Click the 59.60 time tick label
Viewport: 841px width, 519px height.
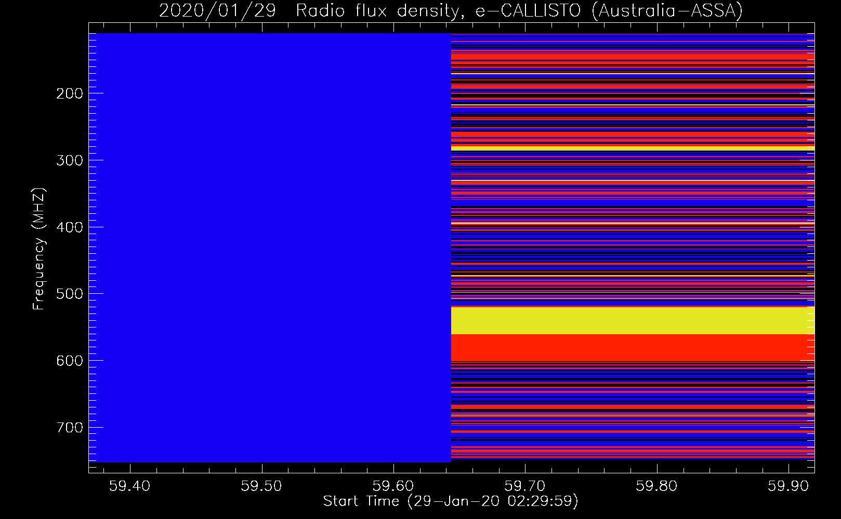[393, 486]
